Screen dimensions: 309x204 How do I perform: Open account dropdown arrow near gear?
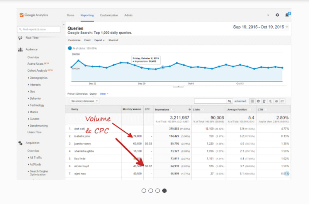pyautogui.click(x=268, y=15)
